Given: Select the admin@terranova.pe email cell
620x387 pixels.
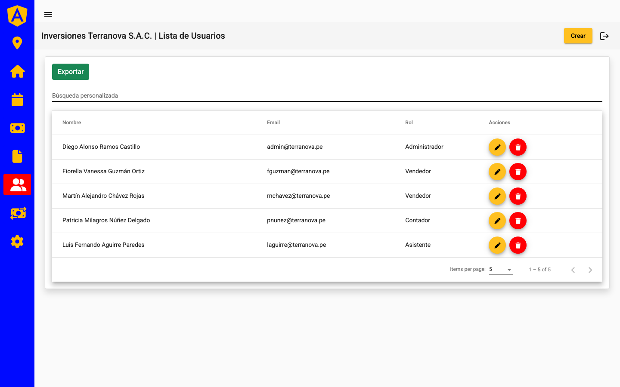Looking at the screenshot, I should click(x=295, y=147).
